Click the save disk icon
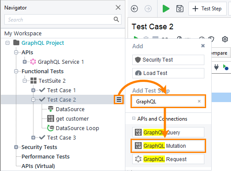Viewport: 231px width, 171px height. coord(180,9)
